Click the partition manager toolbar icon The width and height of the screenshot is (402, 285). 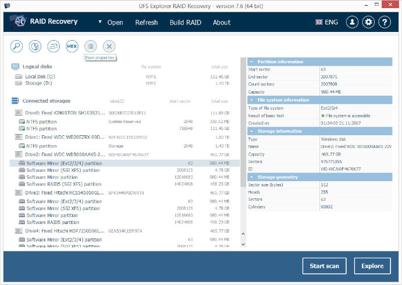(35, 46)
